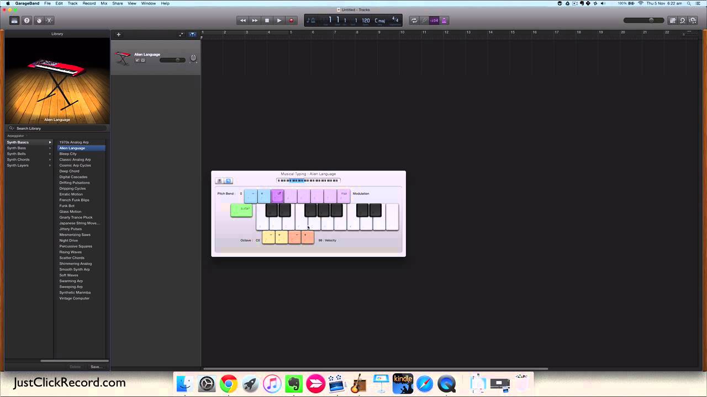Open Quick Help question mark button

(27, 20)
